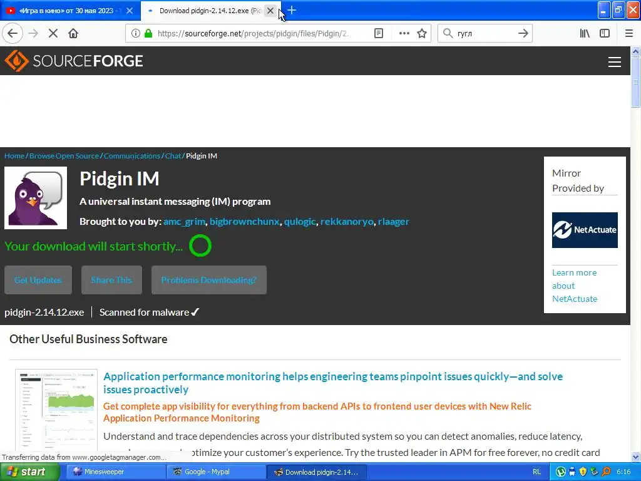Open rlaager author profile
The height and width of the screenshot is (481, 641).
point(393,222)
